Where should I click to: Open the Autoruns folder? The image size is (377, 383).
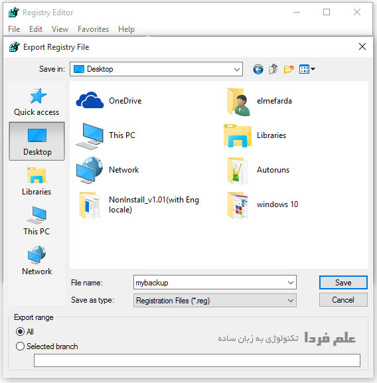(258, 170)
